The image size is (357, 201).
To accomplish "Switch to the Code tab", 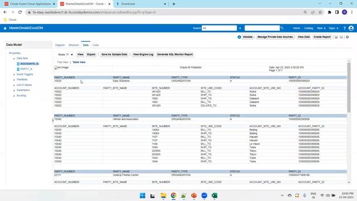I will (95, 45).
